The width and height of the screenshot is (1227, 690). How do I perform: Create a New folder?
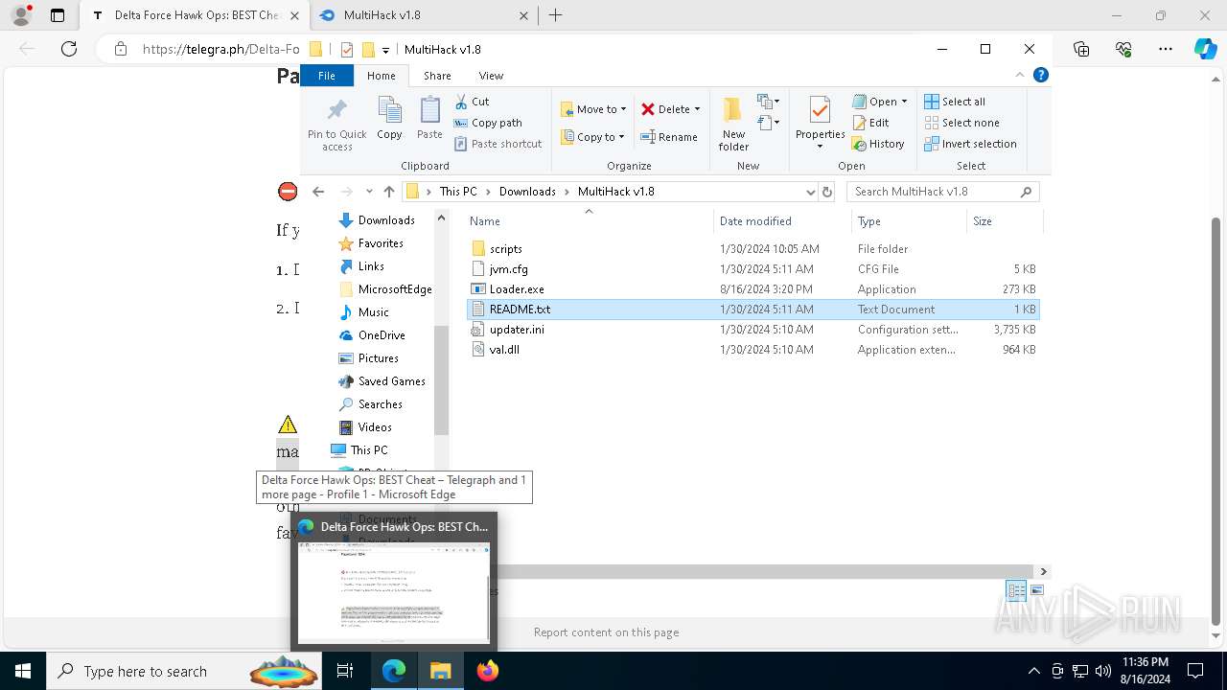point(733,123)
